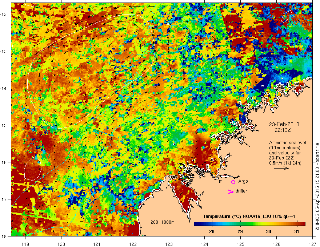Click latitude axis label -14

[x=4, y=88]
